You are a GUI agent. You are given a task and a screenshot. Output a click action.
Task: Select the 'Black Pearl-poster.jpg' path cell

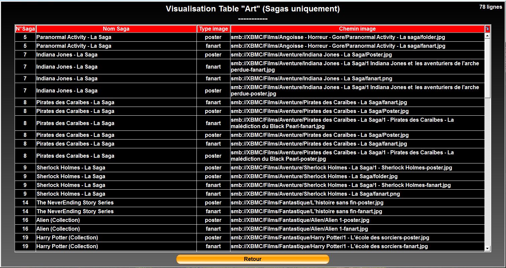(357, 156)
